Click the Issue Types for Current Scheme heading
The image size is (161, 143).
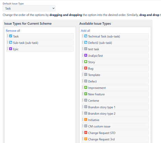pyautogui.click(x=28, y=24)
